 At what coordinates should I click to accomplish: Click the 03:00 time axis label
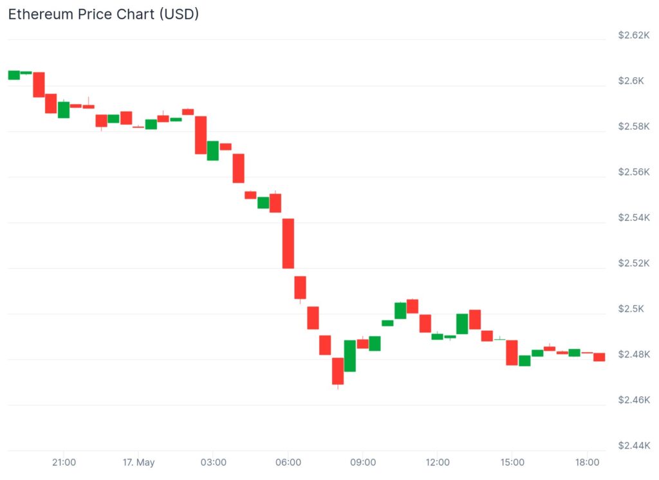(213, 463)
